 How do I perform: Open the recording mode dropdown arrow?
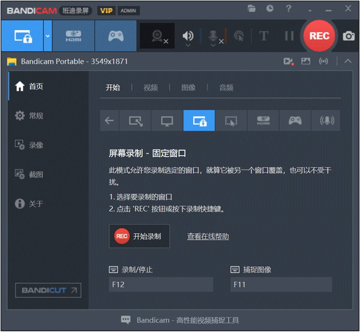click(x=48, y=36)
